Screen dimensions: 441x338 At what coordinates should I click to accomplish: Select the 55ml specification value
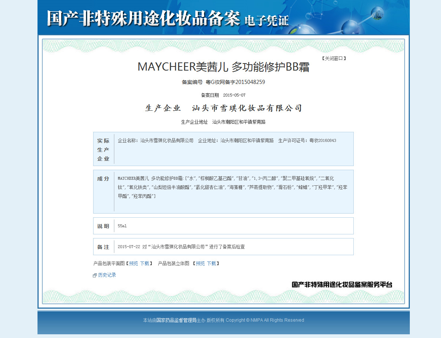pyautogui.click(x=122, y=226)
